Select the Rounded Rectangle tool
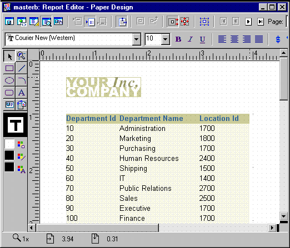Image resolution: width=290 pixels, height=248 pixels. 9,93
